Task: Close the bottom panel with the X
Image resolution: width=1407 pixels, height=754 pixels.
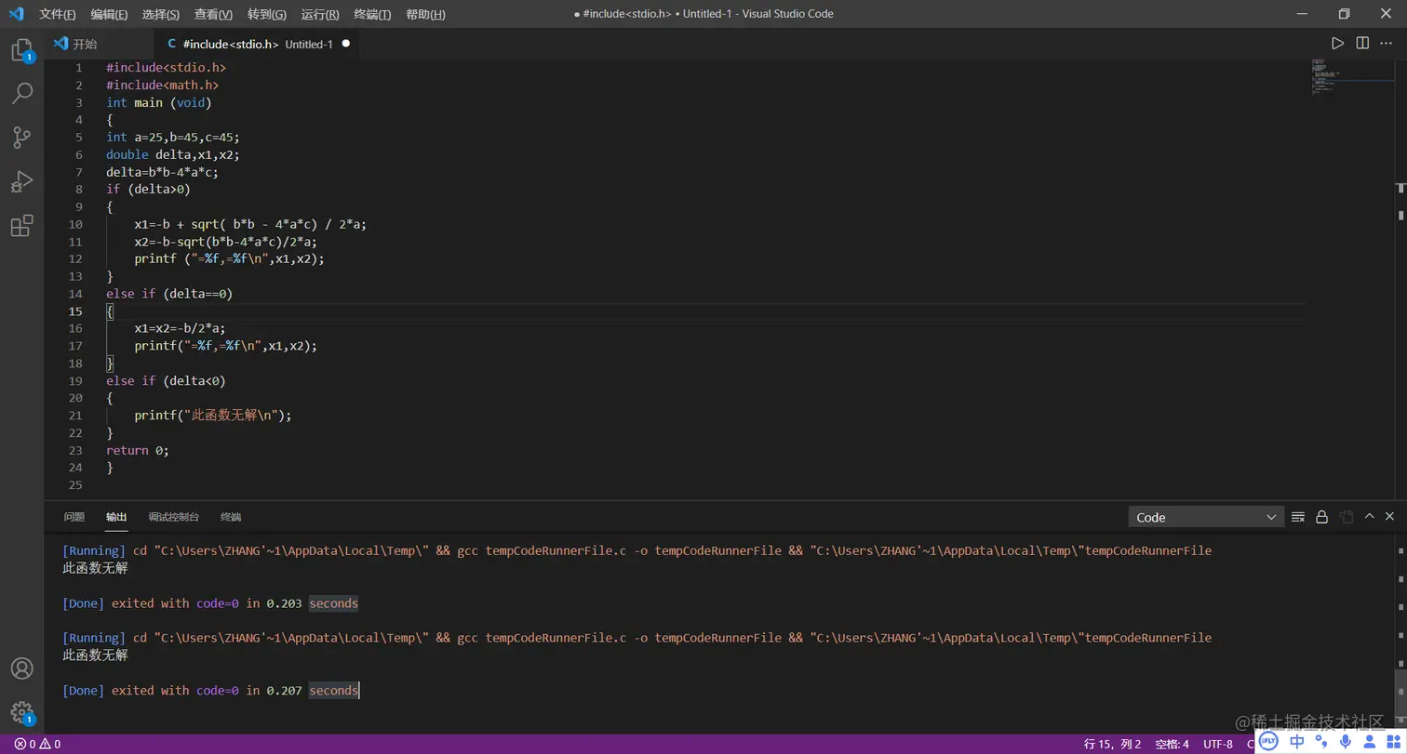Action: pos(1390,516)
